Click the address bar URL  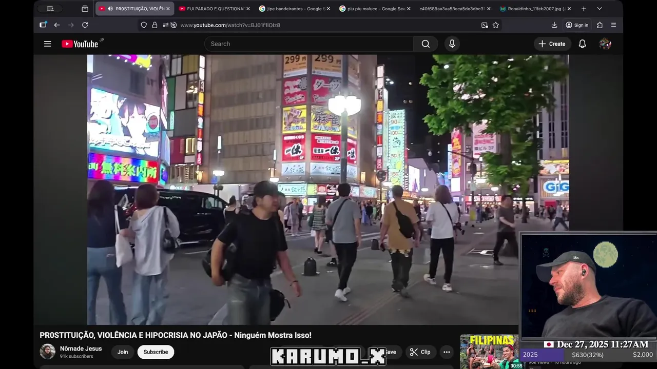(x=230, y=25)
